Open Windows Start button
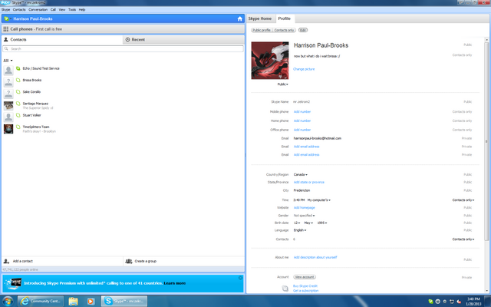Image resolution: width=491 pixels, height=307 pixels. [x=8, y=302]
